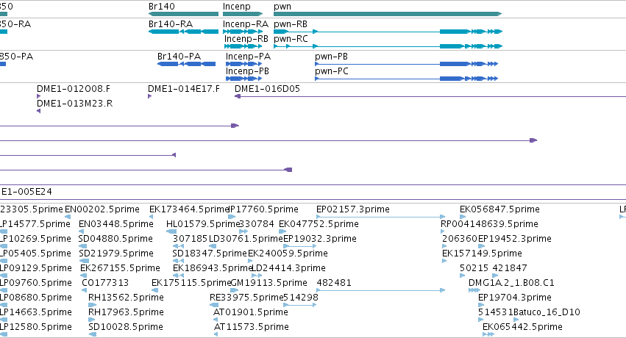
Task: Select the RH13562.5prime label
Action: [x=126, y=298]
